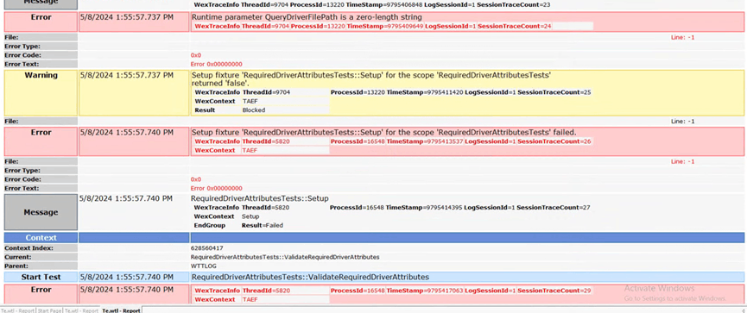Select SessionTraceCount=24 value
The width and height of the screenshot is (747, 313).
515,26
